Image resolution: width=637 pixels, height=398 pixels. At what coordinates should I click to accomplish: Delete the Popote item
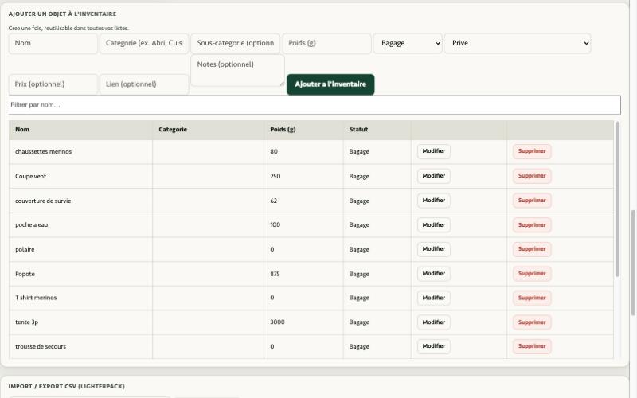point(532,273)
